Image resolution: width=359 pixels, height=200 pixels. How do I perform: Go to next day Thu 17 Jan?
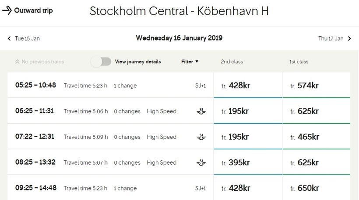(x=334, y=38)
